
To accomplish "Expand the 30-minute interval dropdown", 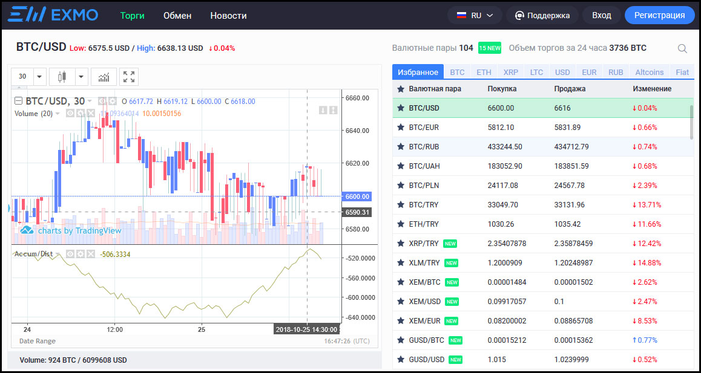I will coord(40,77).
